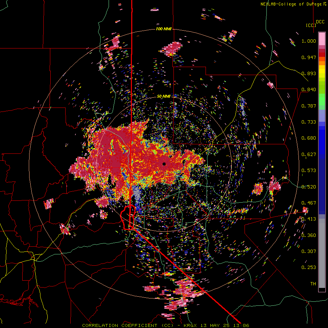328x328 pixels.
Task: Click the 1.000 value on the color scale
Action: coord(309,41)
